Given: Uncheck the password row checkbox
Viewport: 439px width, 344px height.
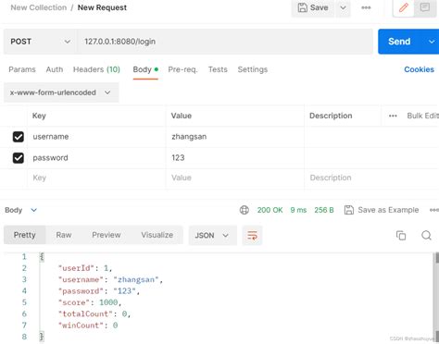Looking at the screenshot, I should (19, 158).
